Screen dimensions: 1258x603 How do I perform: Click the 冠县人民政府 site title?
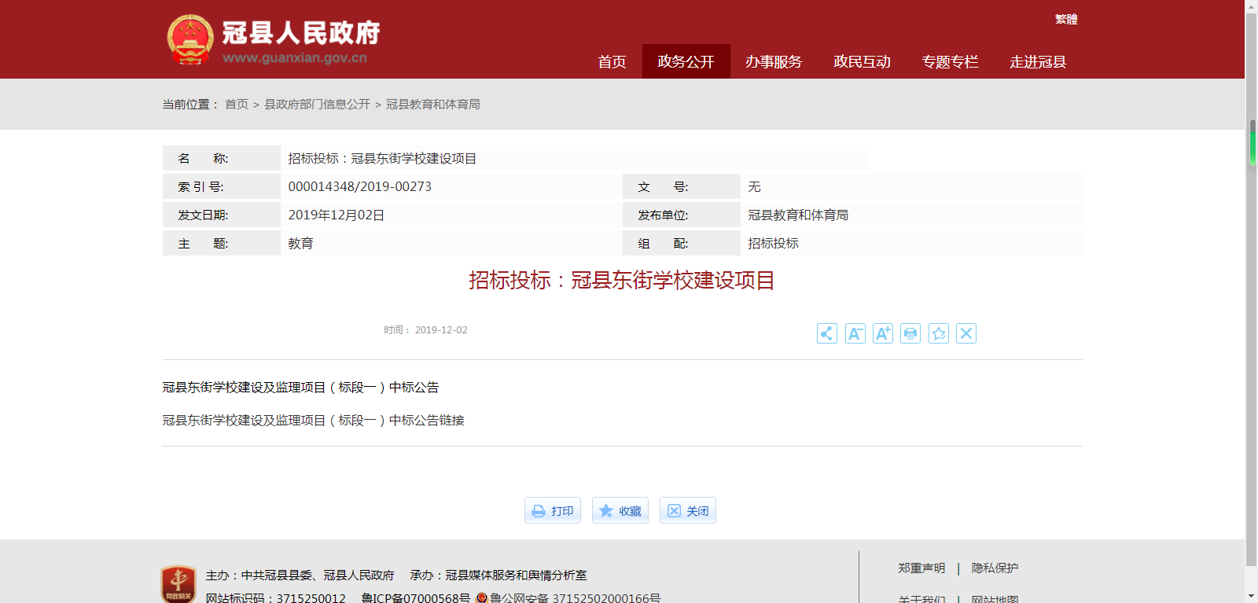(301, 33)
